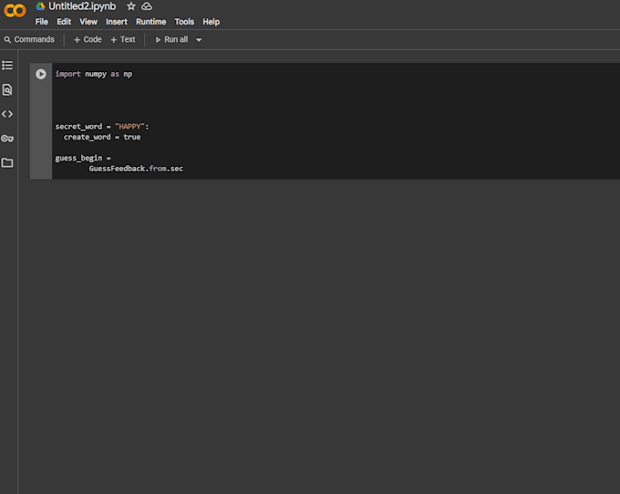Open the Code snippets sidebar panel
Image resolution: width=620 pixels, height=494 pixels.
(7, 114)
